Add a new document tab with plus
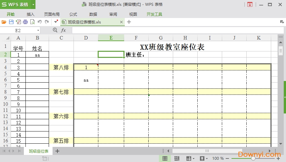 [x=129, y=22]
